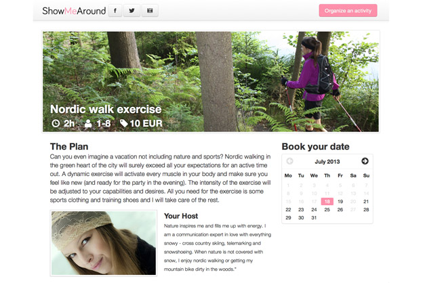The height and width of the screenshot is (283, 427).
Task: Open the Facebook share icon
Action: point(115,11)
